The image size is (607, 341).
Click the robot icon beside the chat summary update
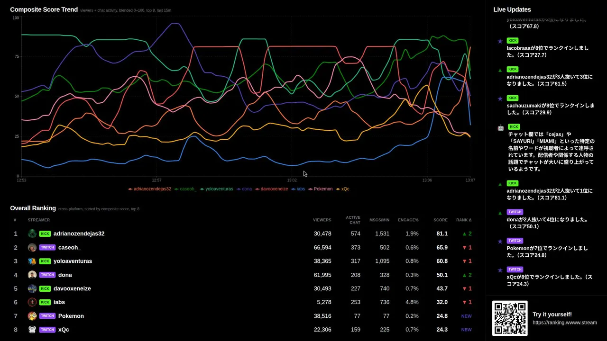click(501, 127)
